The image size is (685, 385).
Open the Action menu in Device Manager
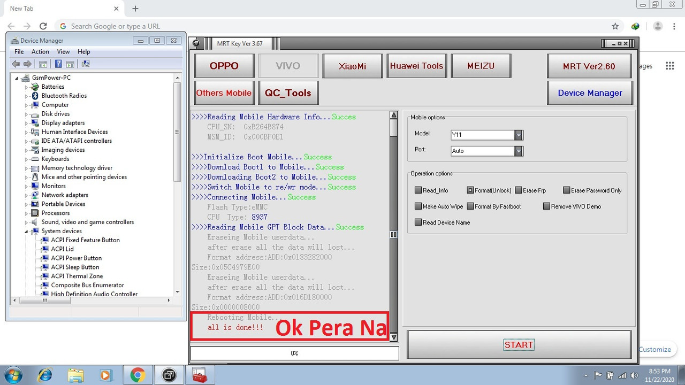click(x=40, y=52)
